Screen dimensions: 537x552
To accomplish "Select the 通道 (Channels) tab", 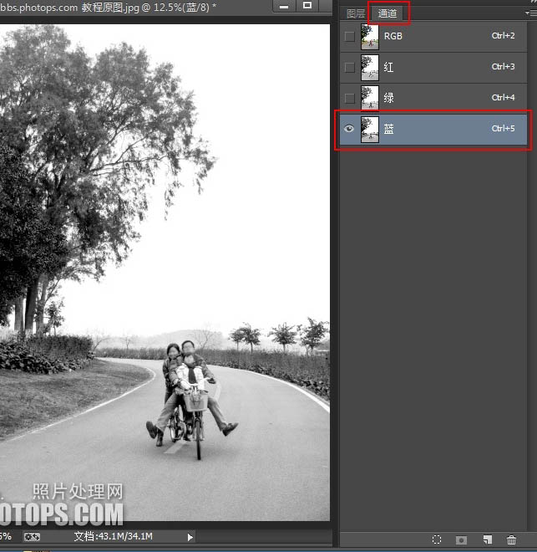I will (x=388, y=13).
